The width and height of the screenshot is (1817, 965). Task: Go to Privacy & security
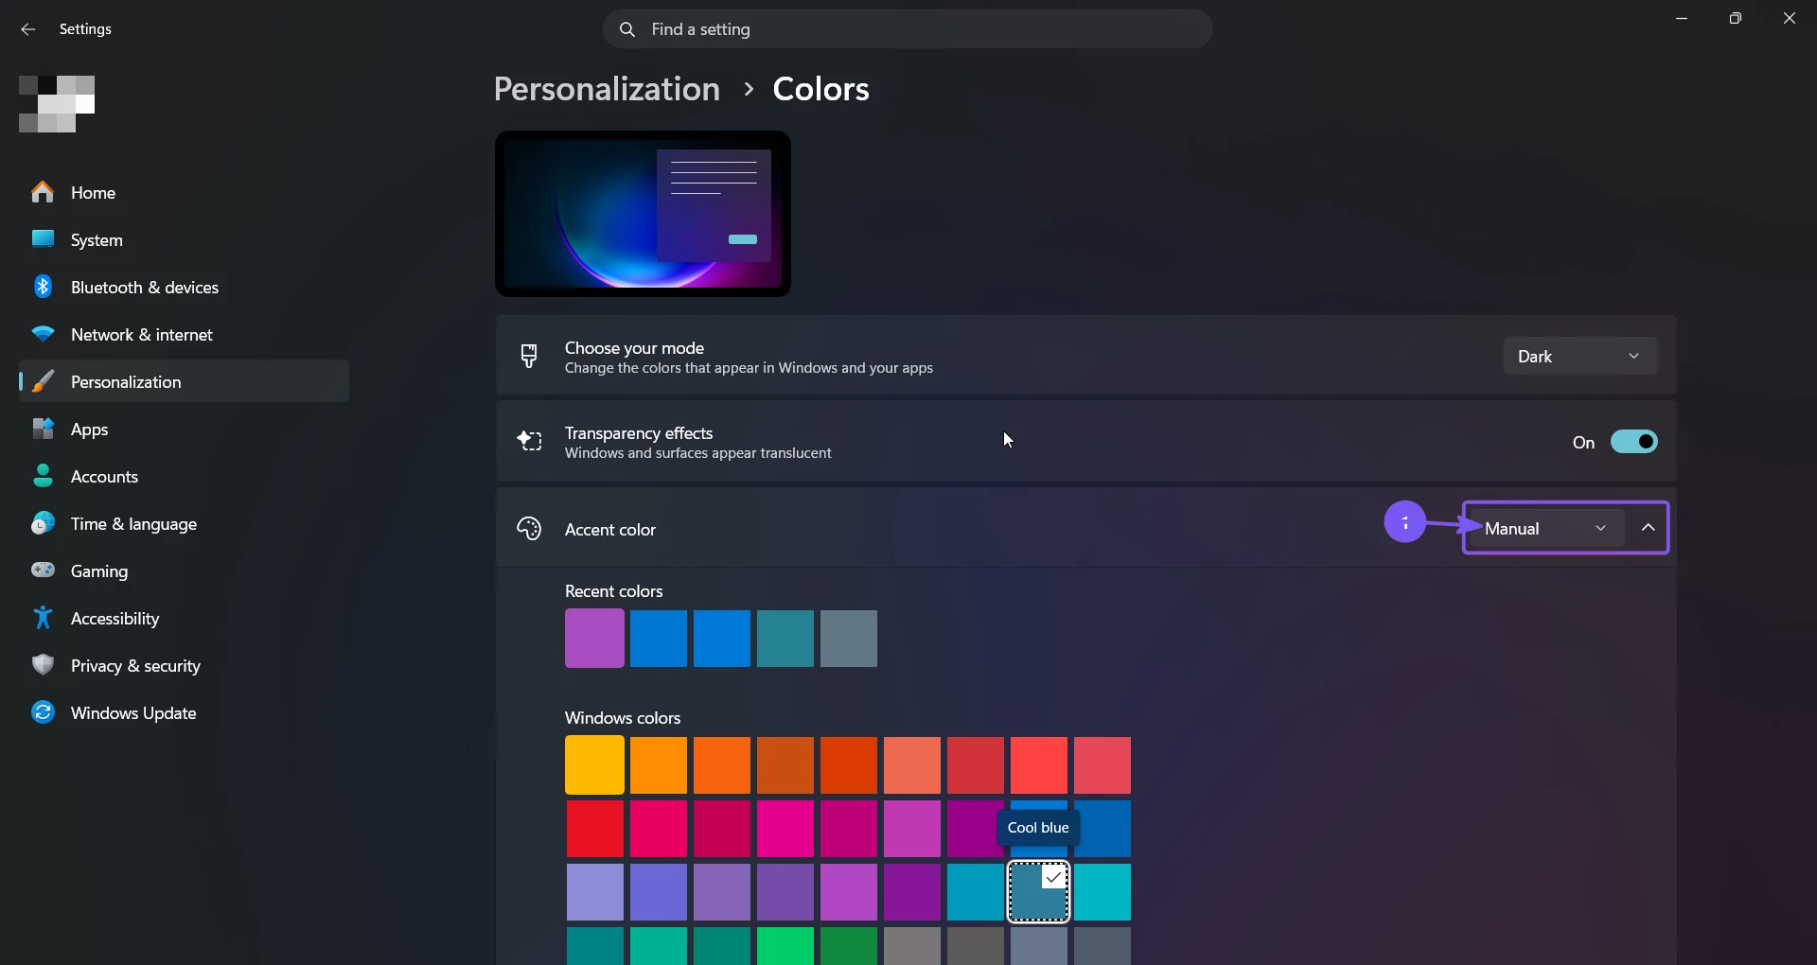[x=184, y=665]
